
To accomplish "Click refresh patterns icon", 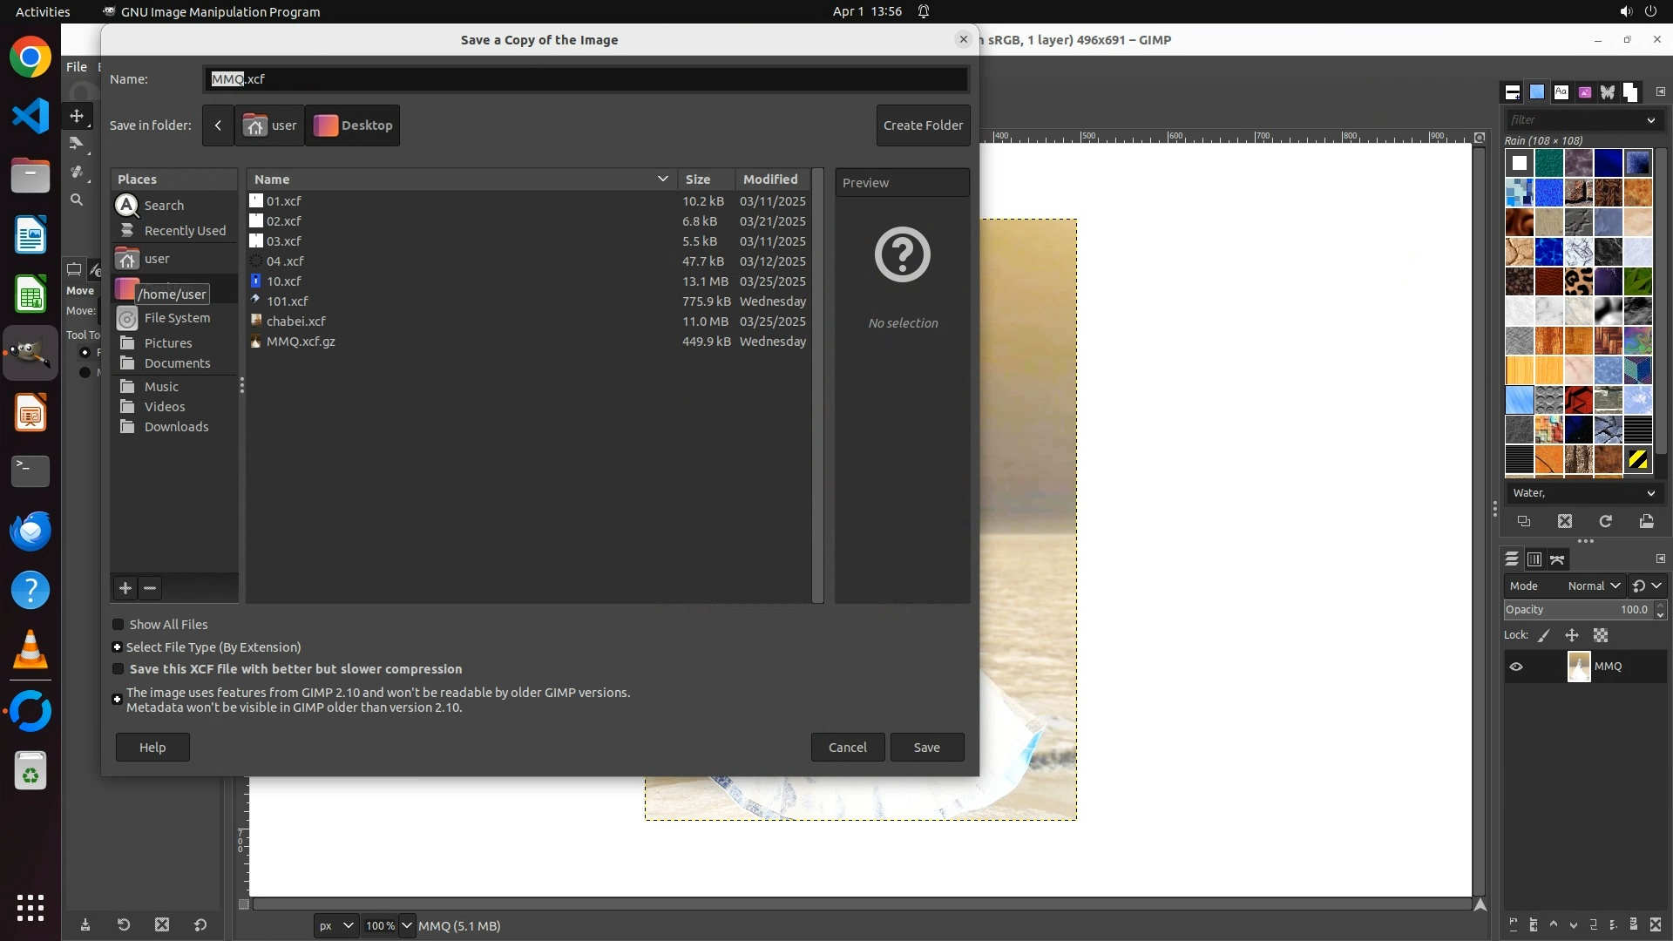I will click(x=1605, y=521).
